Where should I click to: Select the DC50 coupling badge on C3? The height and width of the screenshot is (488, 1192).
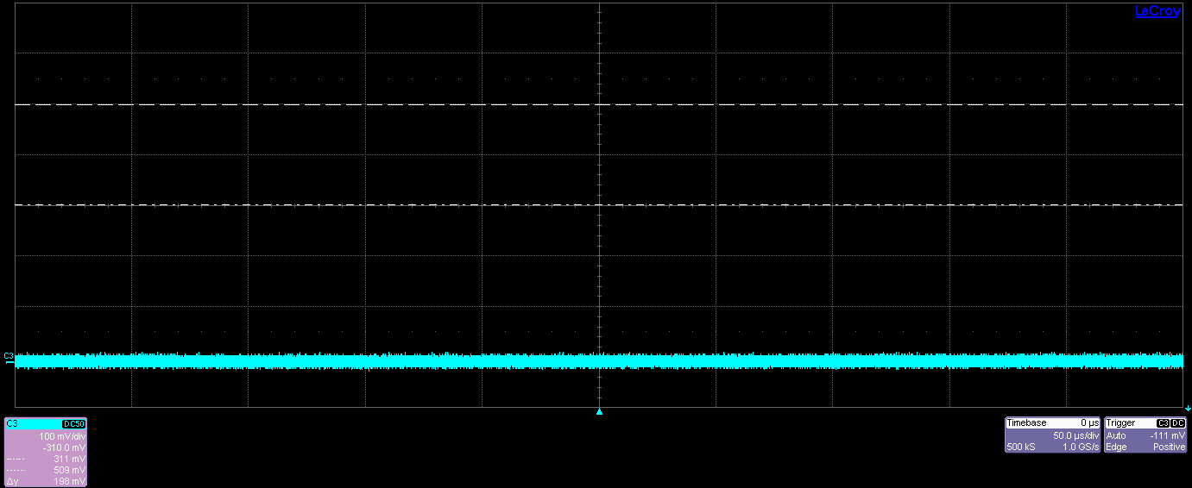pyautogui.click(x=73, y=424)
